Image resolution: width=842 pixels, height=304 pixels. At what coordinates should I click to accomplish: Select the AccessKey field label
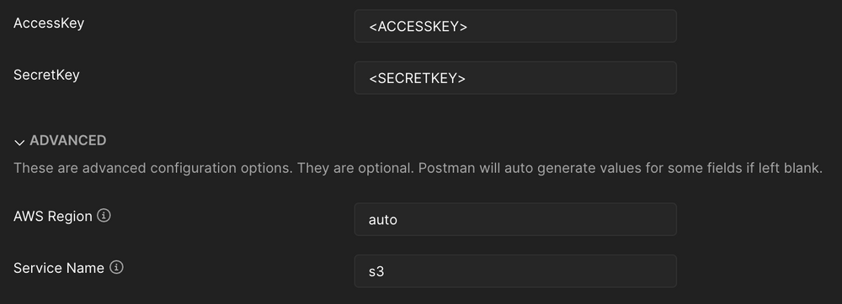(x=49, y=24)
